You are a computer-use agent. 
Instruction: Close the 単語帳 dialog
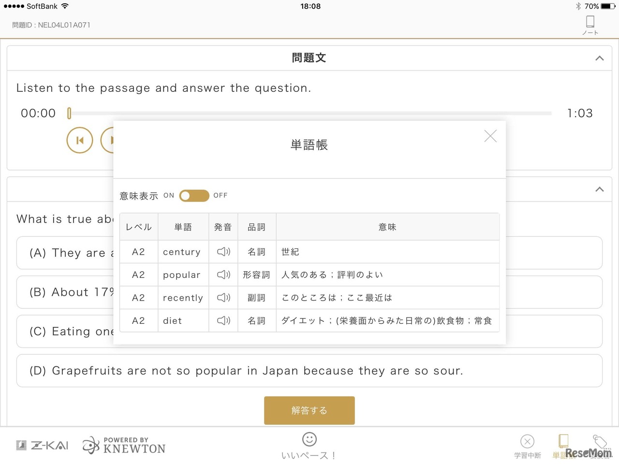pos(490,136)
